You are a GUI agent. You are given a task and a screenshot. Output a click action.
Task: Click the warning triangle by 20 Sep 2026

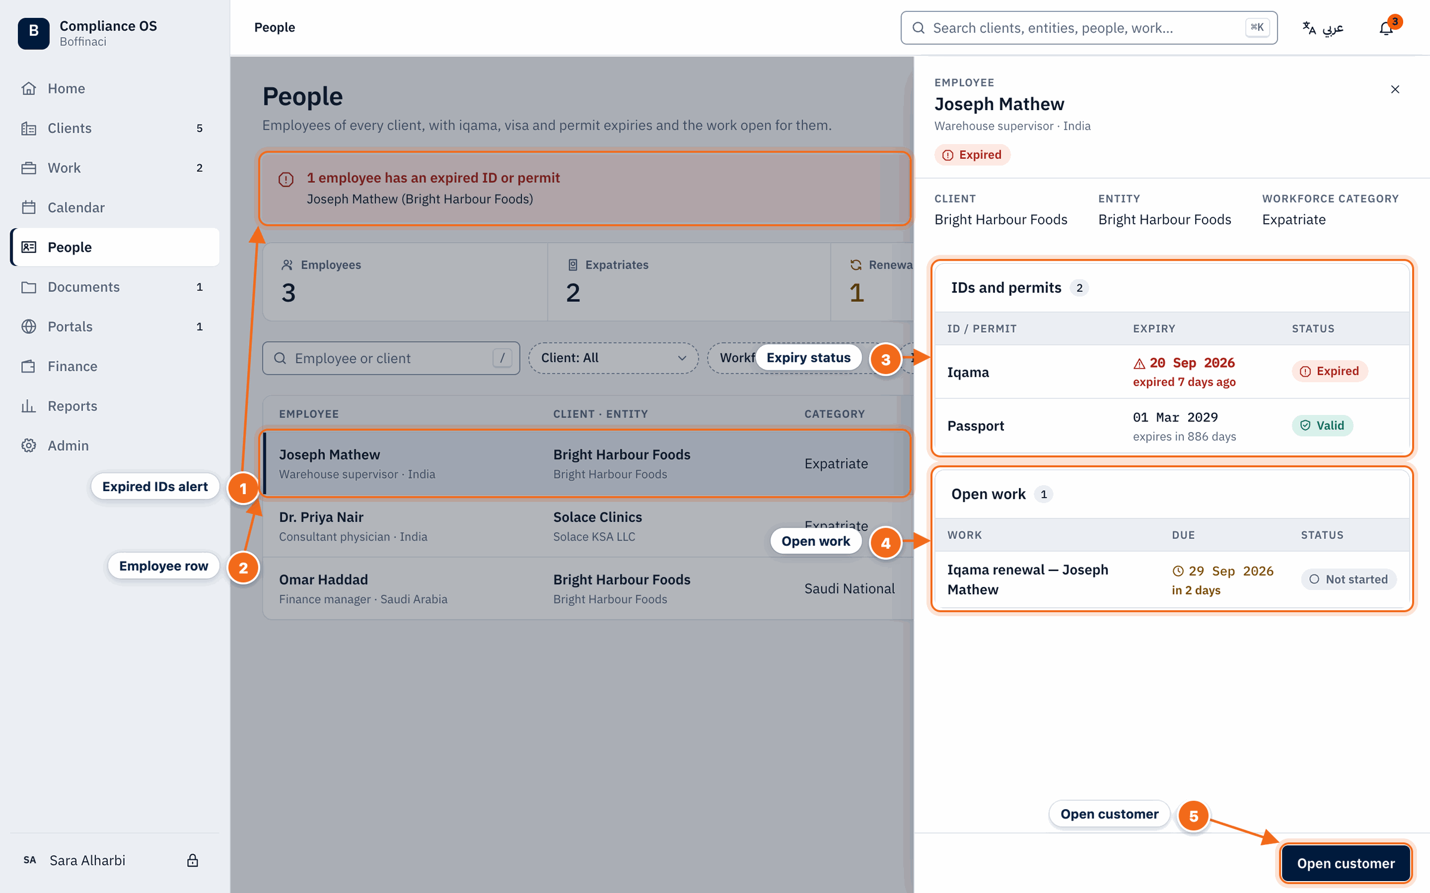tap(1139, 363)
